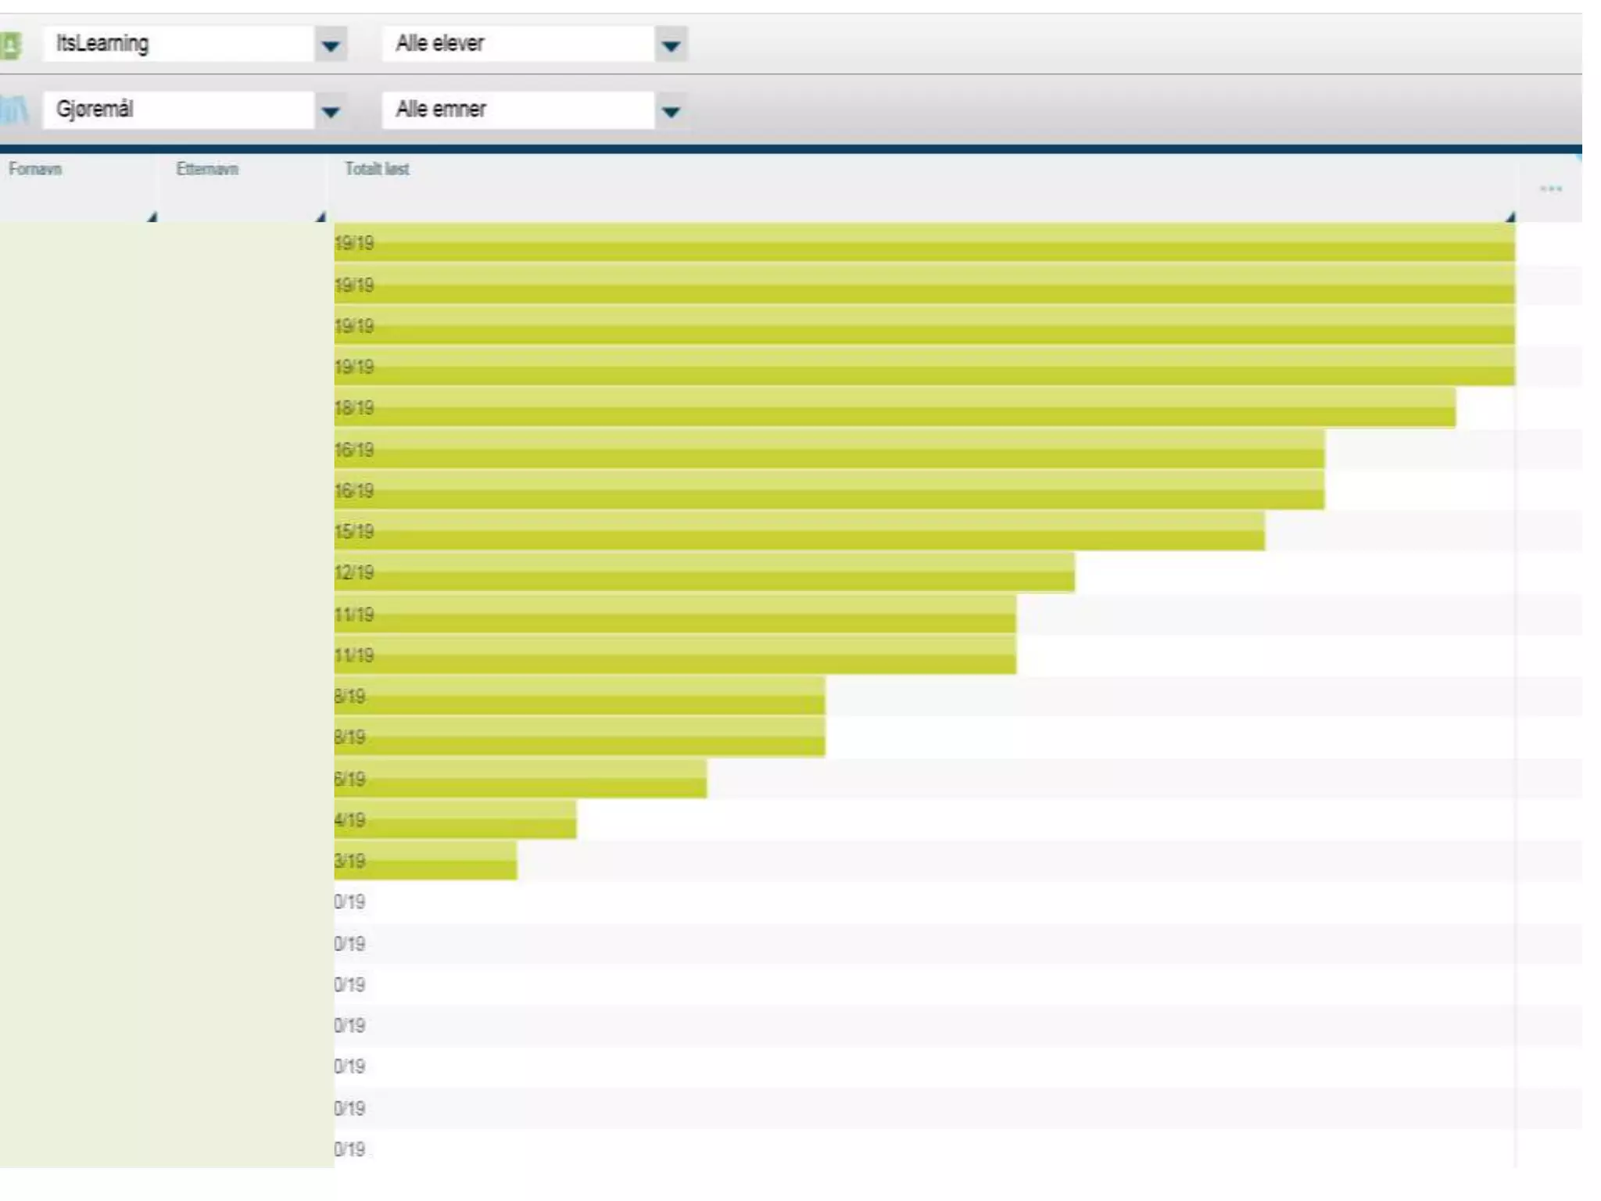Image resolution: width=1601 pixels, height=1201 pixels.
Task: Open the three-dots column options menu
Action: pos(1550,189)
